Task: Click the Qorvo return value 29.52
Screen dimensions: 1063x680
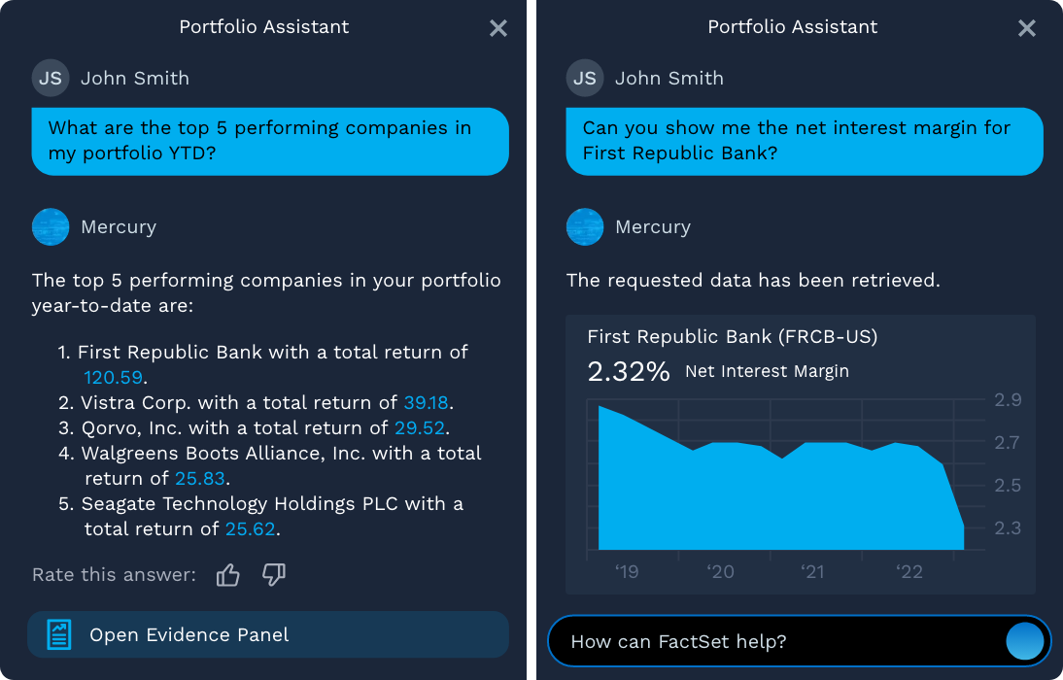Action: (420, 427)
